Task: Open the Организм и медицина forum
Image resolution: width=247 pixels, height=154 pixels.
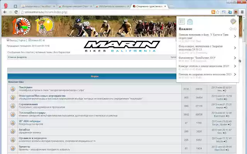Action: pyautogui.click(x=33, y=138)
